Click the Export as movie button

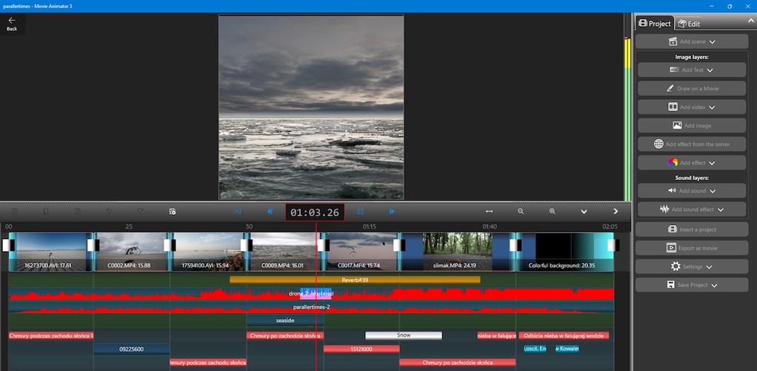691,247
